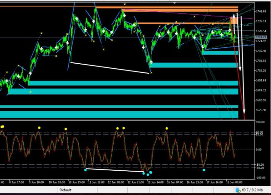Click the 1695.69 price scale label
This screenshot has width=271, height=195.
click(x=261, y=80)
